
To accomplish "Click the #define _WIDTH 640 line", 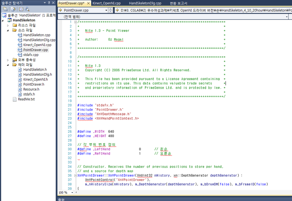I will click(96, 132).
